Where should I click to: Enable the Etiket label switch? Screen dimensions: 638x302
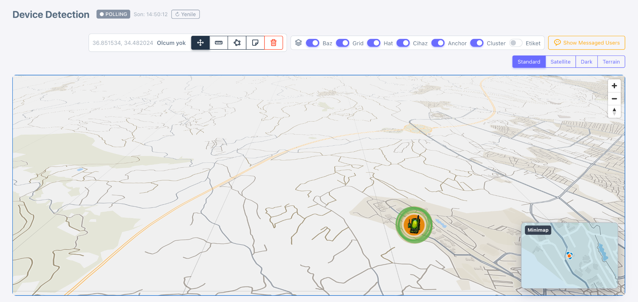coord(516,43)
